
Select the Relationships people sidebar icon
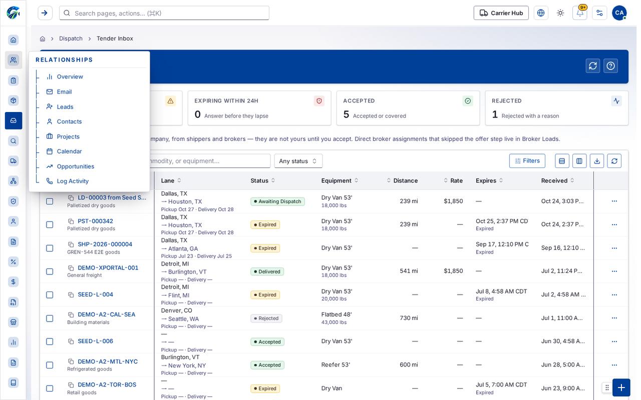coord(14,60)
